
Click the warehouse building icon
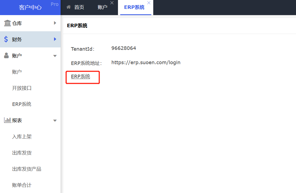tap(7, 23)
